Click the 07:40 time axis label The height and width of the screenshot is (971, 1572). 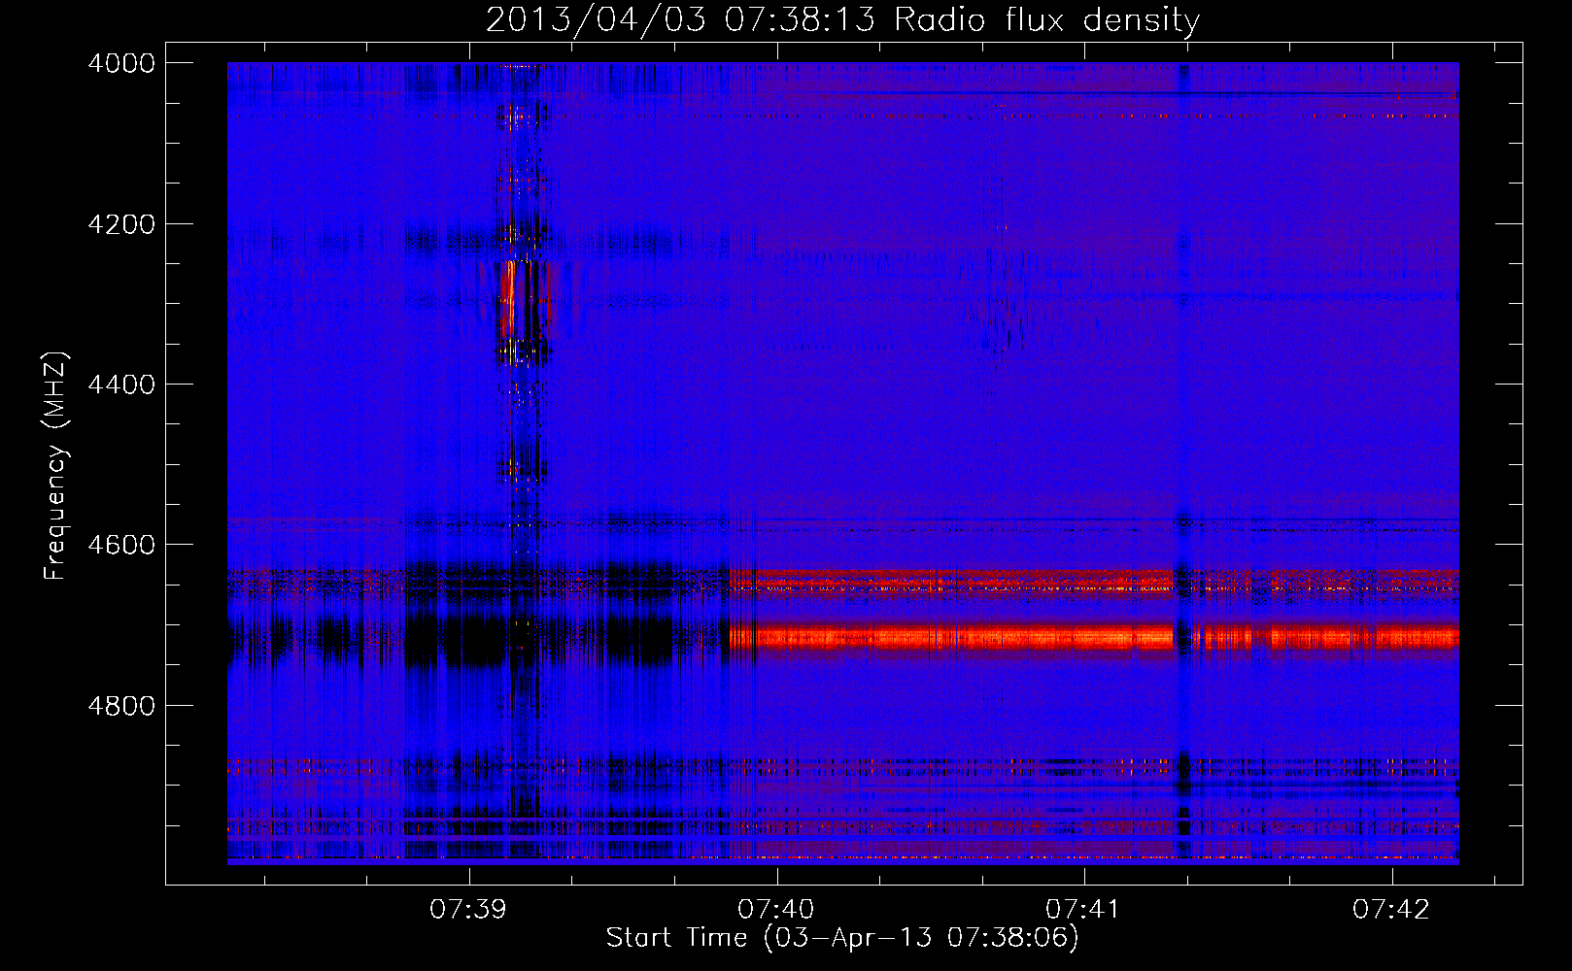tap(776, 909)
